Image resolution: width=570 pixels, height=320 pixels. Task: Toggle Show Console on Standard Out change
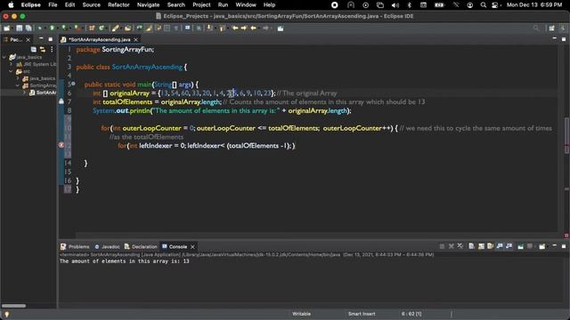(500, 246)
